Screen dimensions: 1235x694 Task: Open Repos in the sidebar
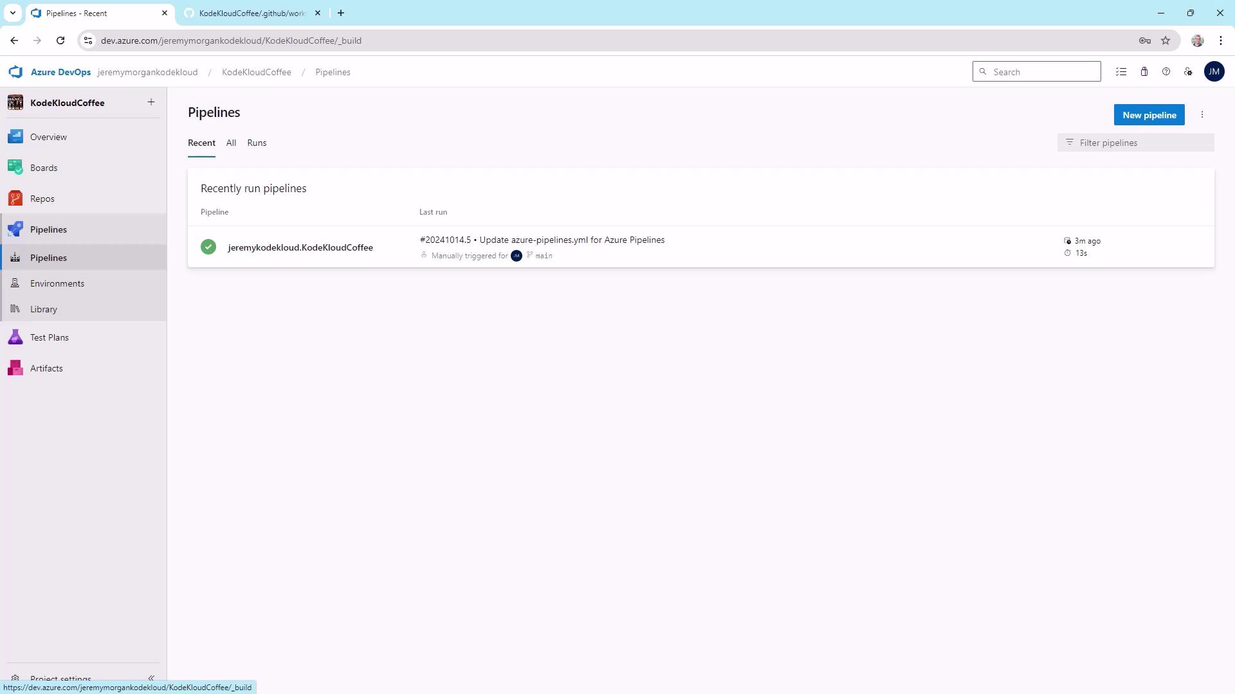point(42,199)
